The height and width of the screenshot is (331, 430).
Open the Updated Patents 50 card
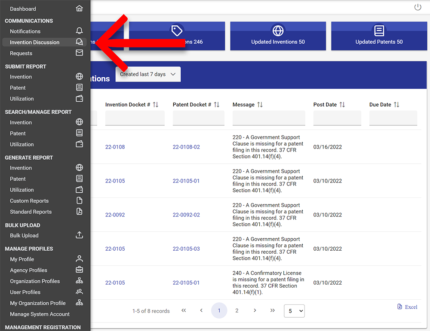coord(379,36)
